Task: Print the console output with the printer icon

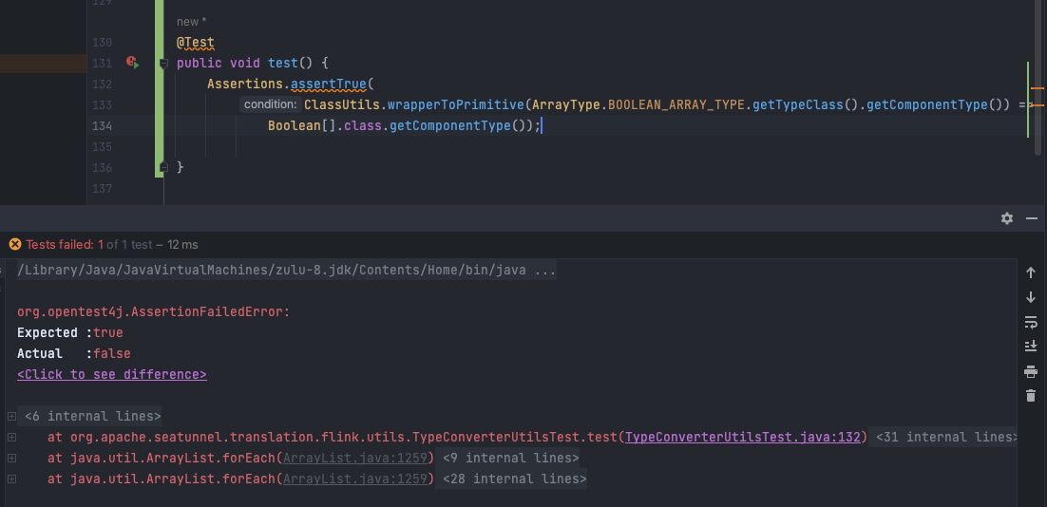Action: tap(1030, 371)
